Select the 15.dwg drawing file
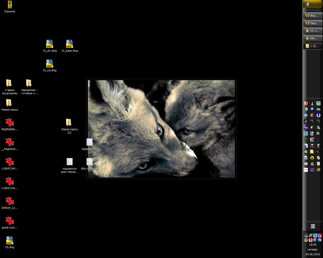Viewport: 323px width, 258px height. 10,241
